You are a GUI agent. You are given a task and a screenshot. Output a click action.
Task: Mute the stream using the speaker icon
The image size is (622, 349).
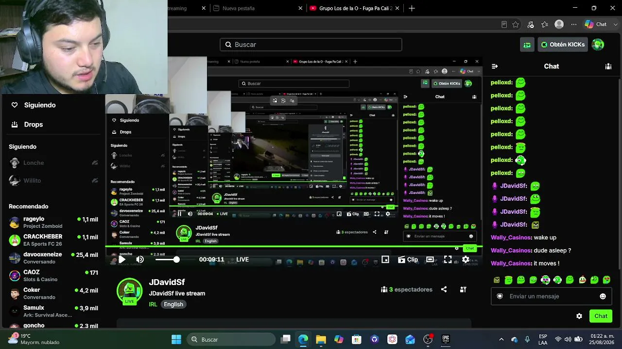click(140, 259)
